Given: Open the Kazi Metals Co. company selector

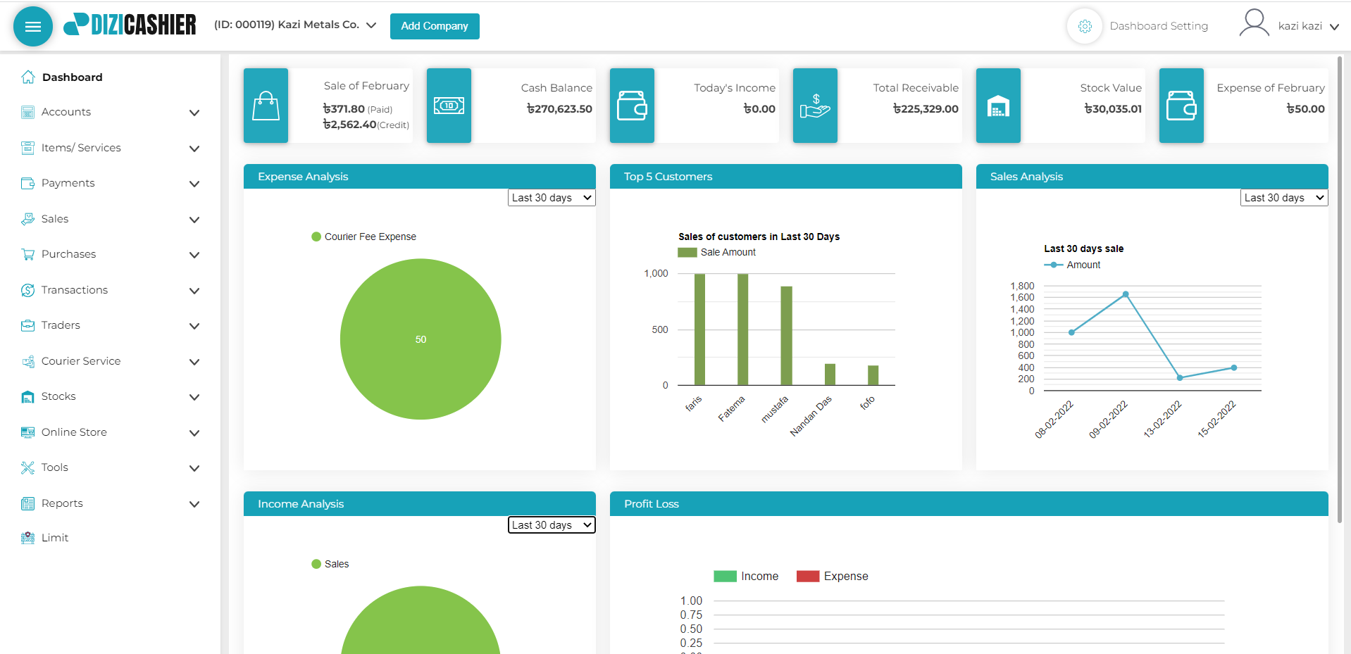Looking at the screenshot, I should [295, 25].
